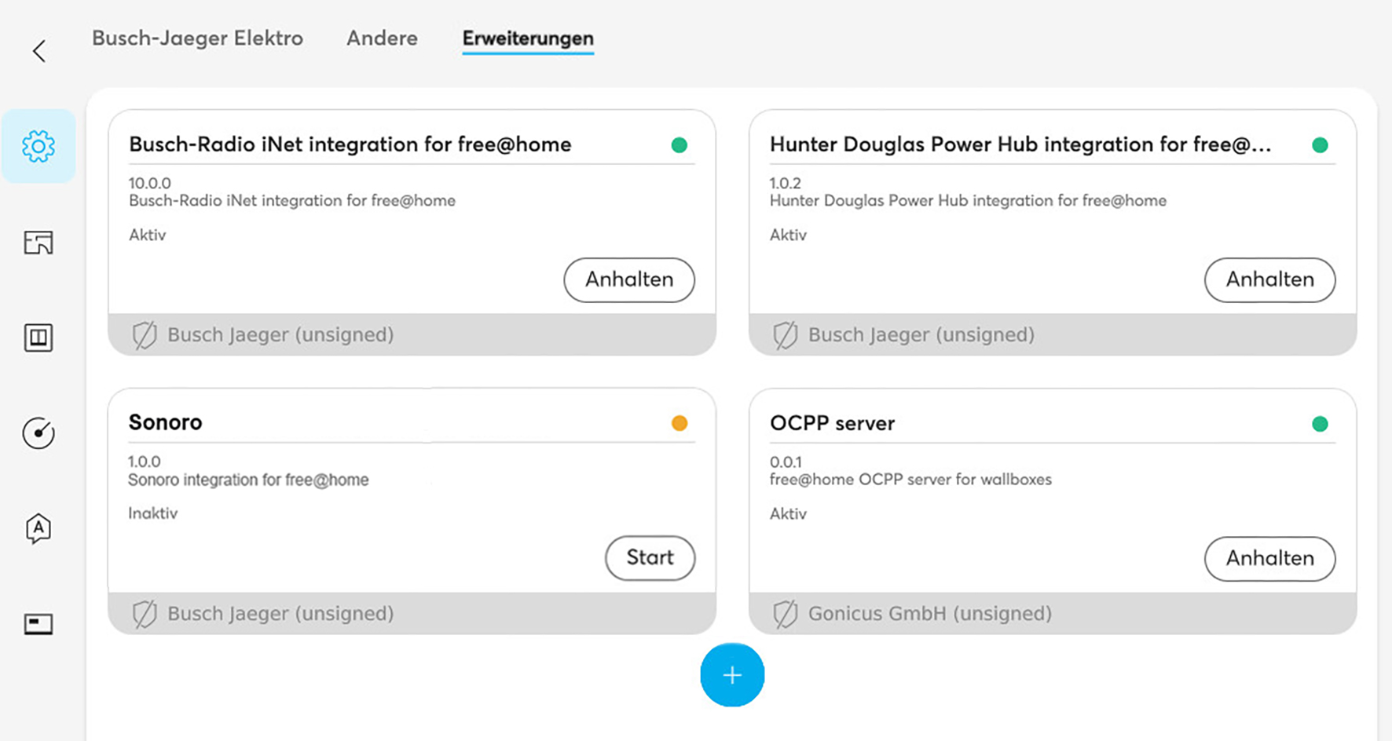Stop Hunter Douglas Power Hub with Anhalten
This screenshot has height=741, width=1392.
pos(1270,280)
